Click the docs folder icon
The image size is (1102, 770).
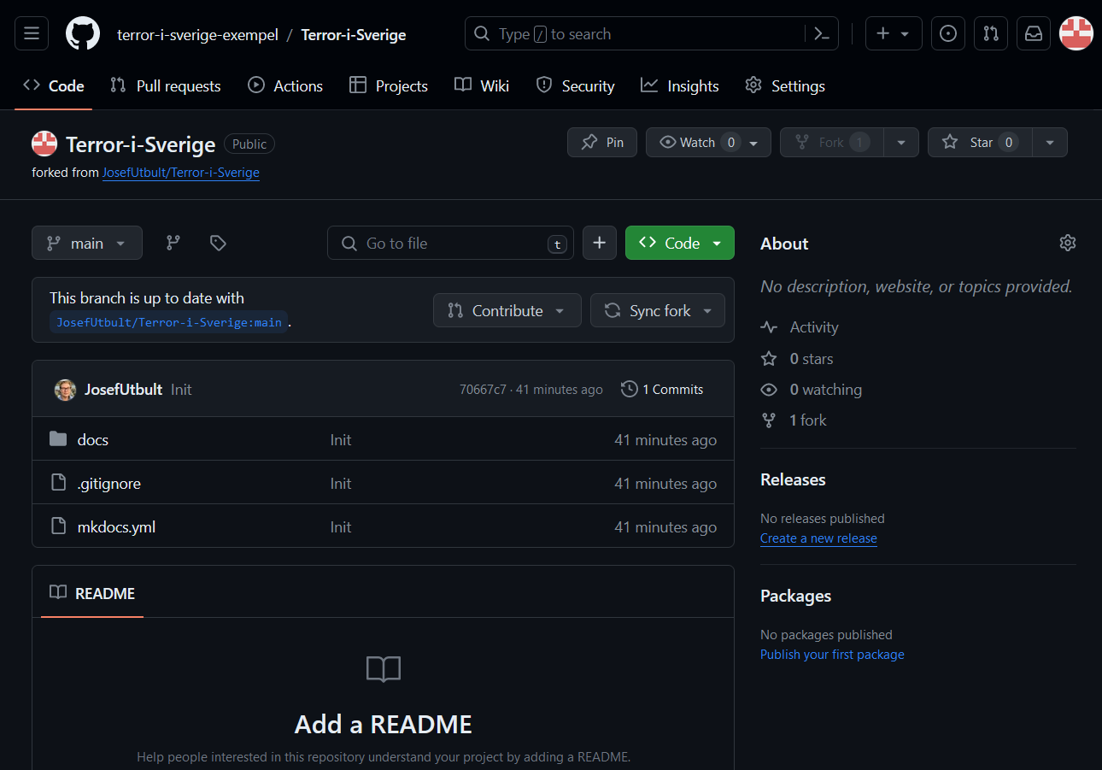click(x=58, y=439)
